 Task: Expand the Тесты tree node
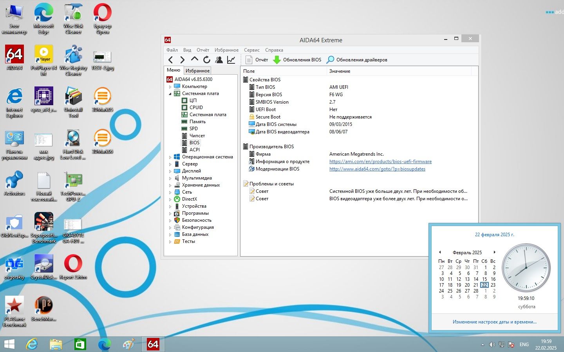point(170,241)
